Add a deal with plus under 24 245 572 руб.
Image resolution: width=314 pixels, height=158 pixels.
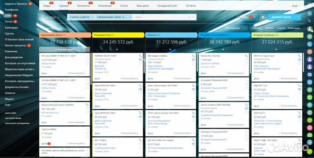point(117,49)
